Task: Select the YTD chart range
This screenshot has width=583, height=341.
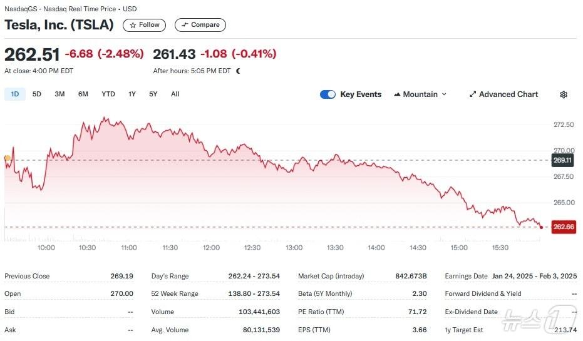Action: pyautogui.click(x=108, y=94)
